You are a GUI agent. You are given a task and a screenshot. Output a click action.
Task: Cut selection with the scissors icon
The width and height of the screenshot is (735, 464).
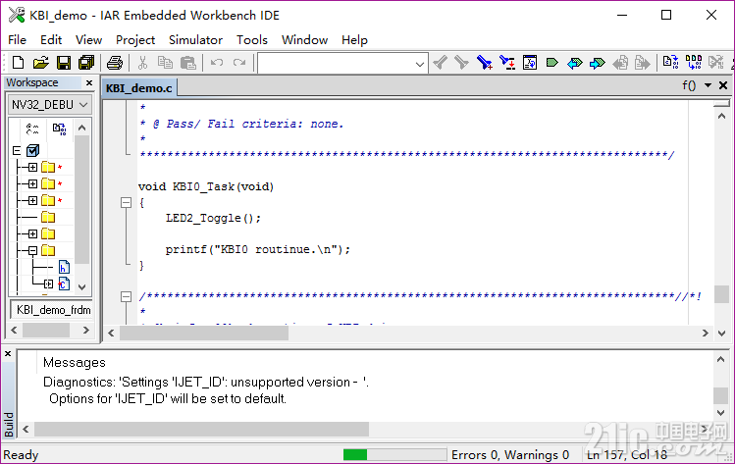142,63
